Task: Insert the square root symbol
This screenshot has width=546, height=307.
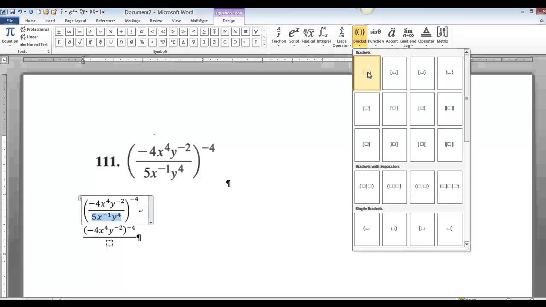Action: point(79,42)
